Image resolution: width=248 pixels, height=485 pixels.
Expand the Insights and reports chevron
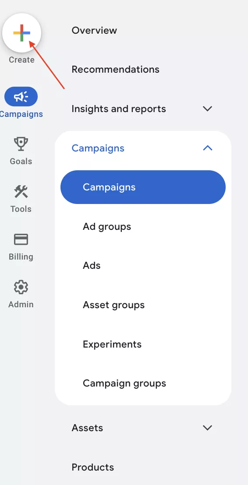pyautogui.click(x=207, y=109)
